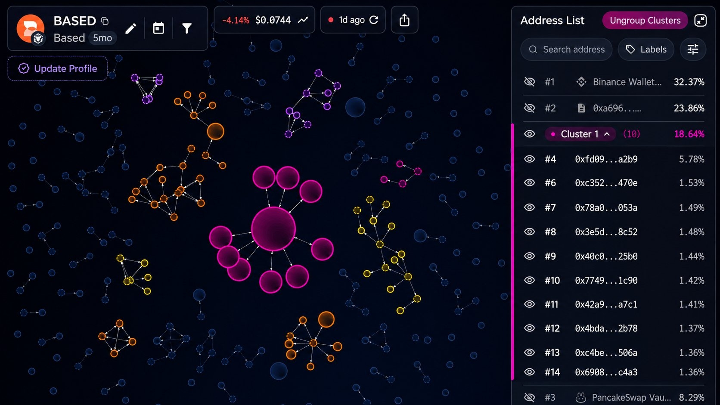Click the (10) cluster count
Image resolution: width=720 pixels, height=405 pixels.
click(631, 134)
